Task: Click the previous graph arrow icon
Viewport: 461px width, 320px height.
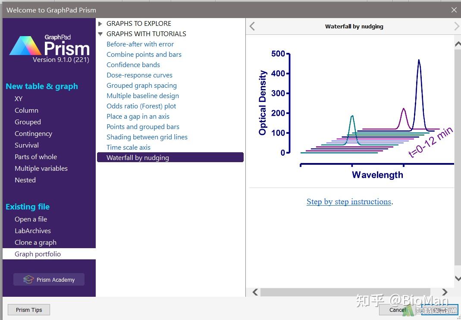Action: [252, 26]
